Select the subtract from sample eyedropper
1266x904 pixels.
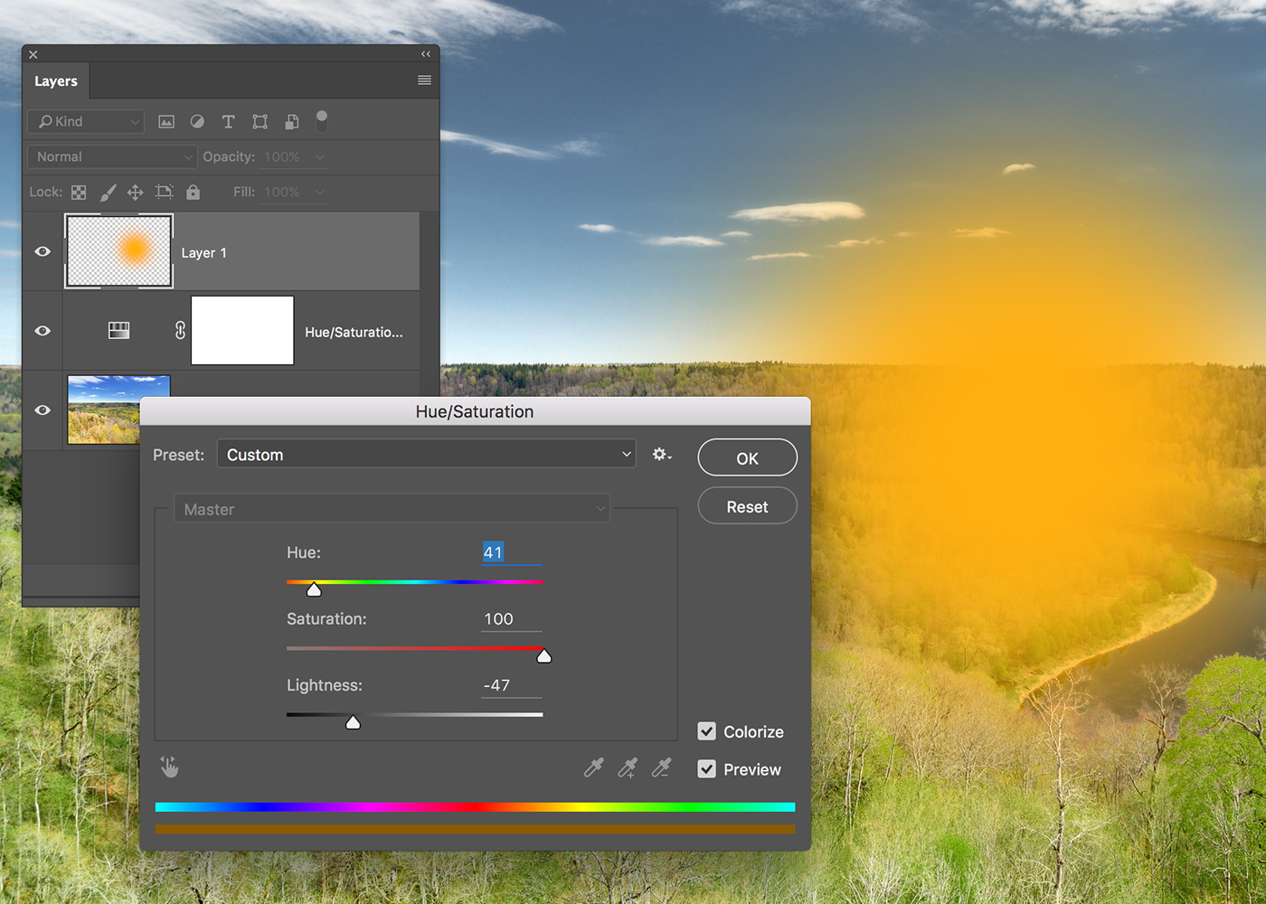(662, 768)
